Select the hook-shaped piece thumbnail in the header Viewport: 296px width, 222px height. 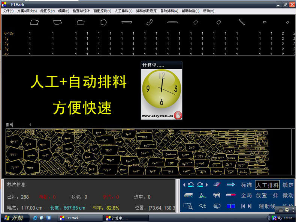[x=149, y=22]
